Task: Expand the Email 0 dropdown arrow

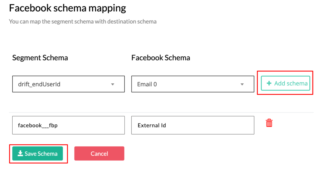Action: pyautogui.click(x=242, y=84)
